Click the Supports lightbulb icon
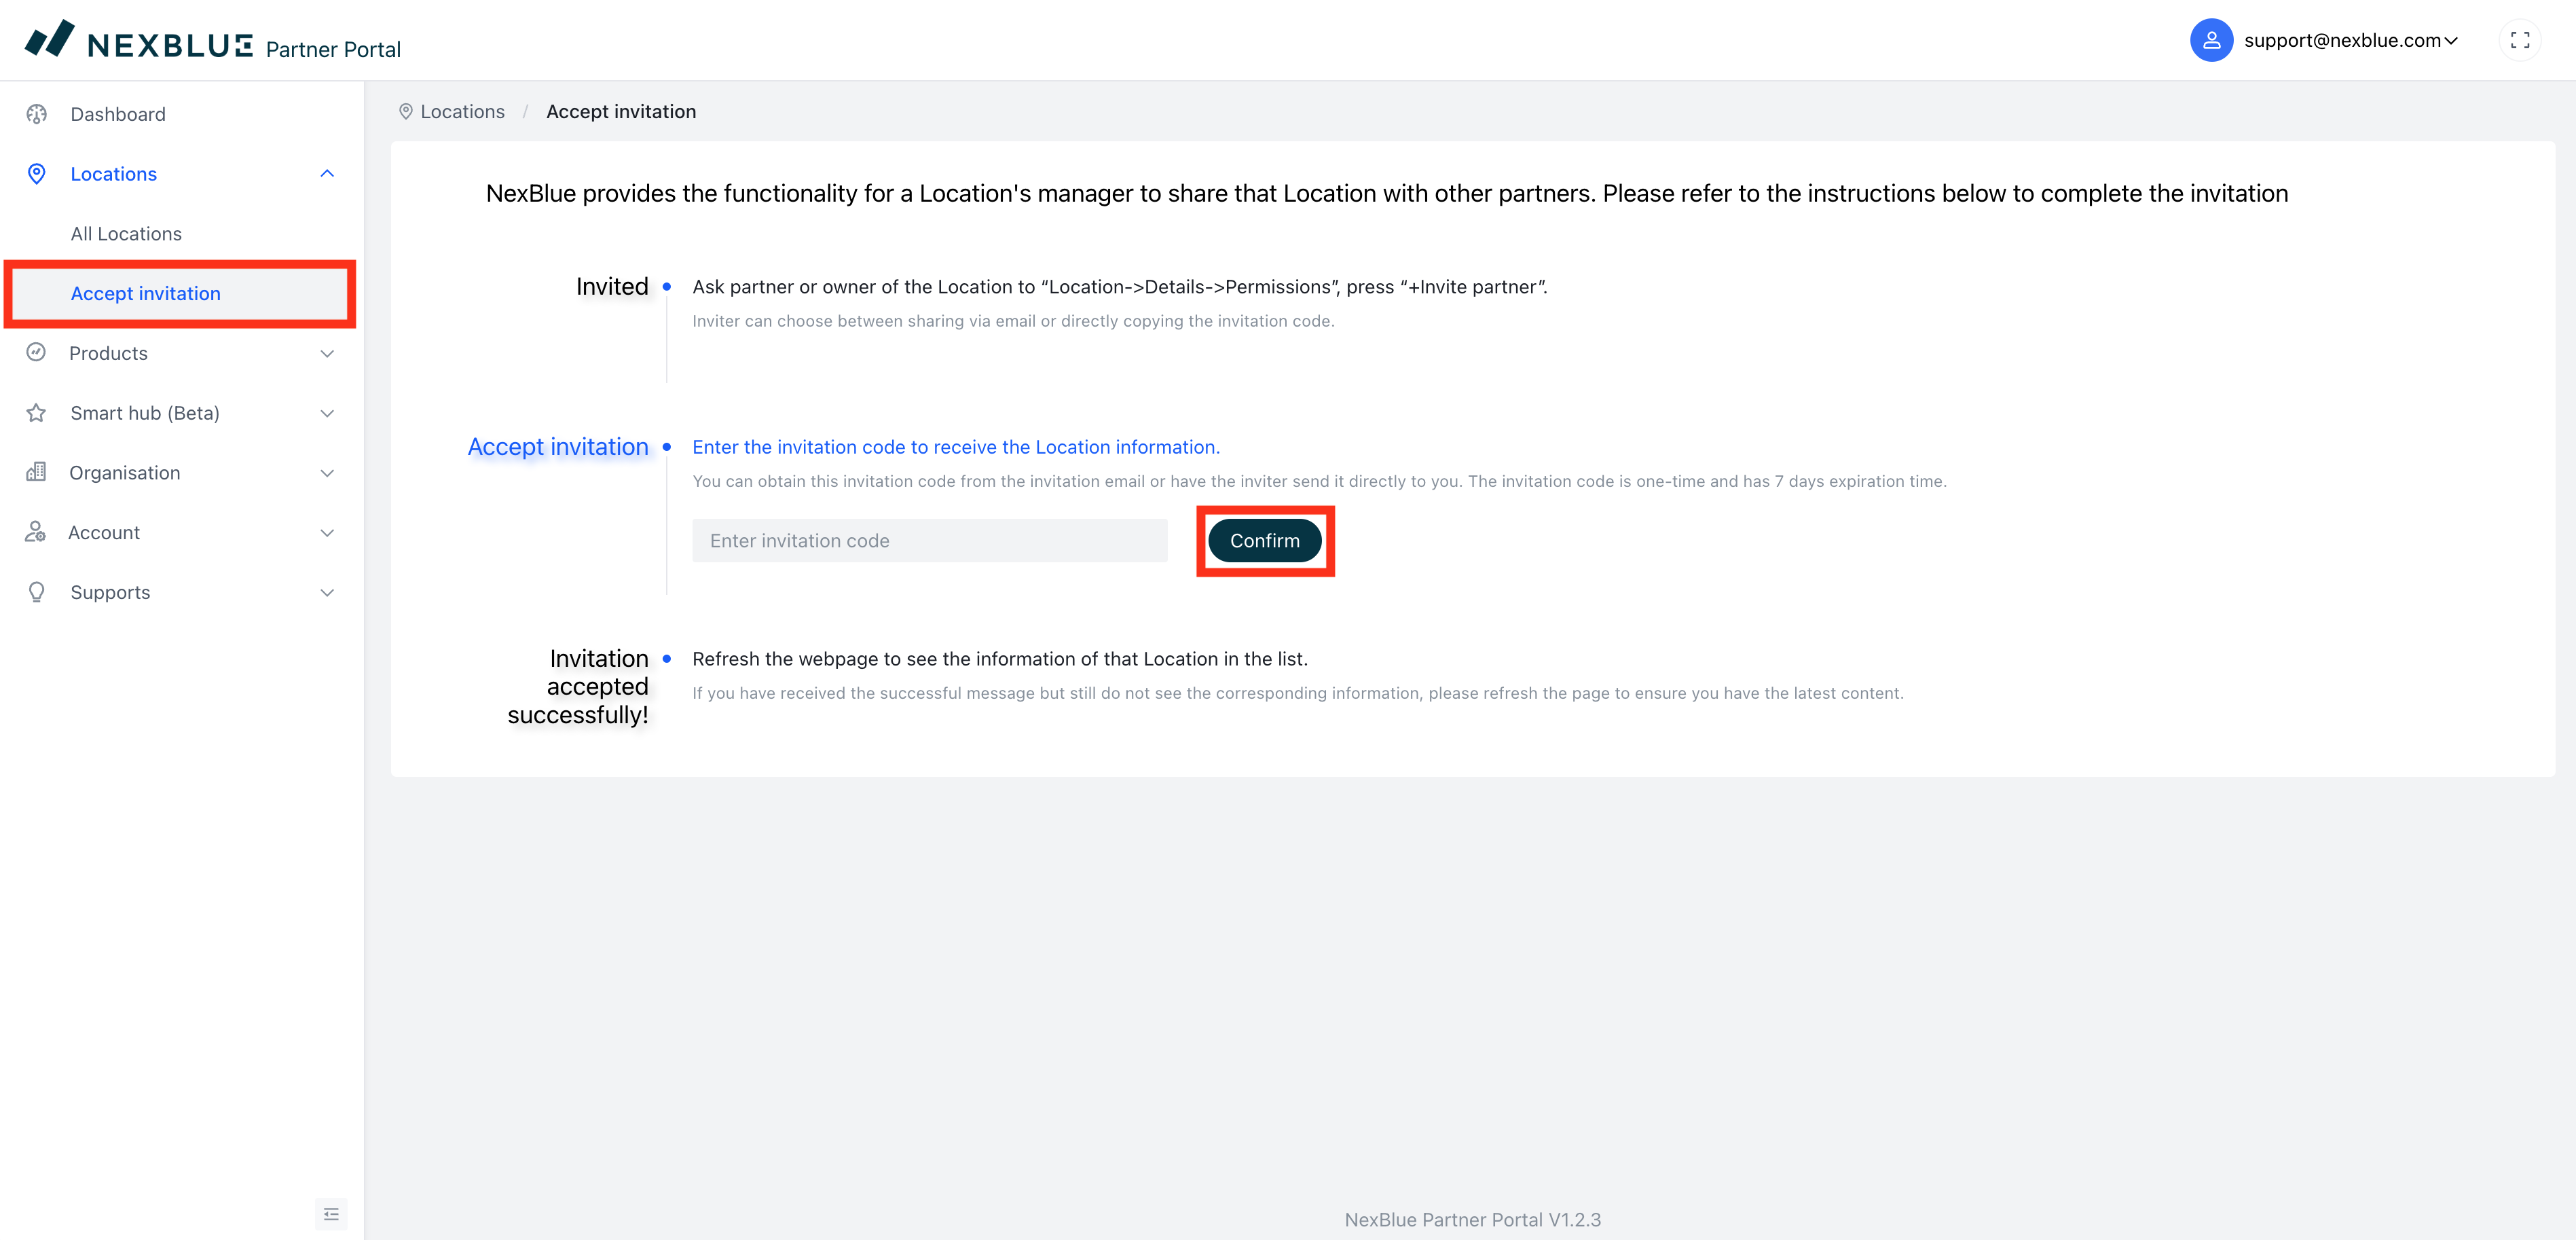Screen dimensions: 2576x1240 (37, 592)
